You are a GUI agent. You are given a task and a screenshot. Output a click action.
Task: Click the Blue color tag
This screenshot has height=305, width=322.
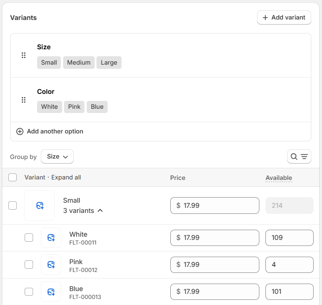pos(97,107)
